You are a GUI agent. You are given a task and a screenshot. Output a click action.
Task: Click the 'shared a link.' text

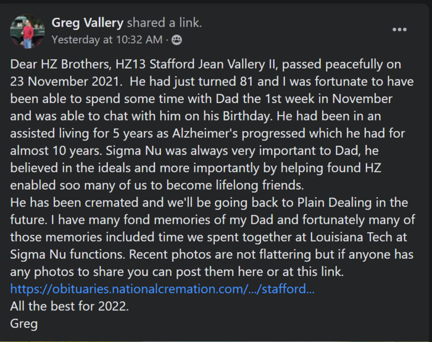click(x=165, y=23)
